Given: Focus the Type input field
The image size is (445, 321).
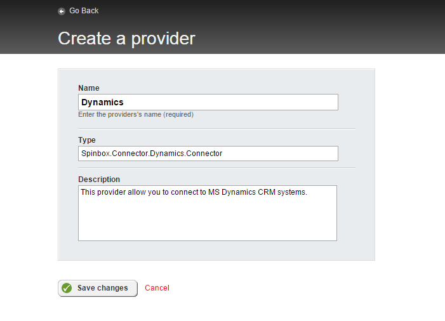Looking at the screenshot, I should click(x=208, y=154).
